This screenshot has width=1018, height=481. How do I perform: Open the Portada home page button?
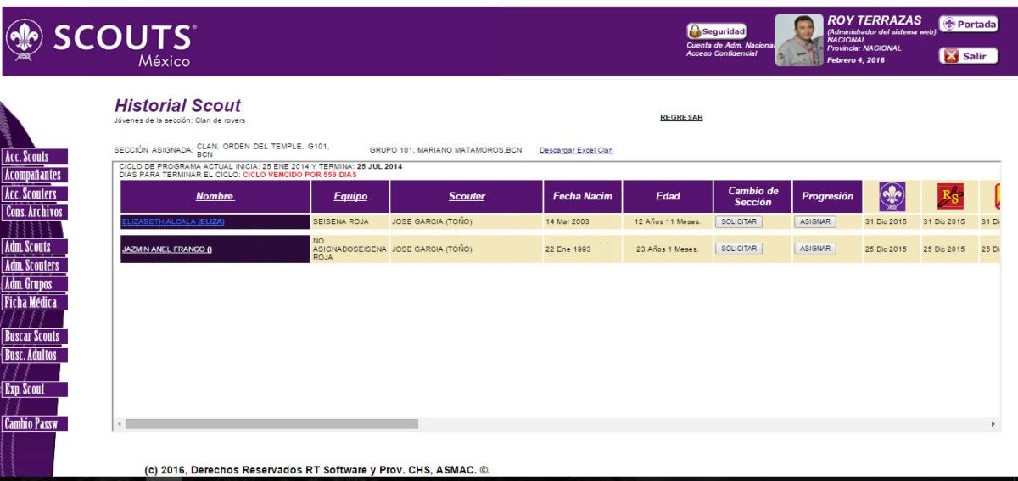click(967, 25)
